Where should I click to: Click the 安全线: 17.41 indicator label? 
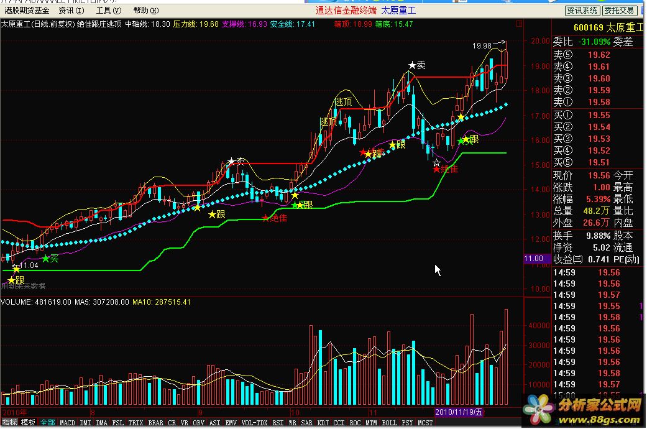293,24
